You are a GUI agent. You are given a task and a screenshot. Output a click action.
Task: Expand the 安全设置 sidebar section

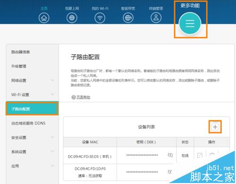(x=52, y=137)
